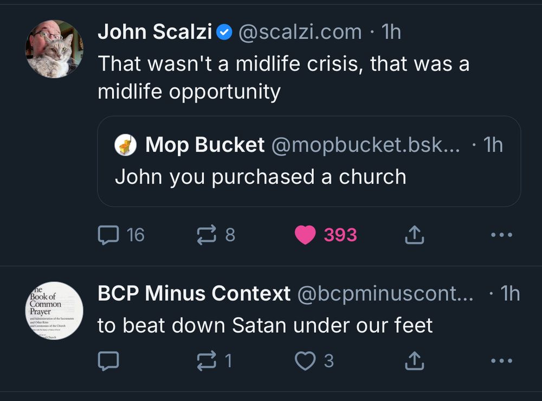Open the three-dot menu on Scalzi's post
542x401 pixels.
click(502, 234)
